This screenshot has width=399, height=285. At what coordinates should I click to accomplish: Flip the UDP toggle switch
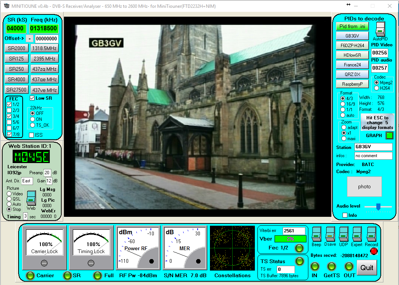pyautogui.click(x=344, y=234)
